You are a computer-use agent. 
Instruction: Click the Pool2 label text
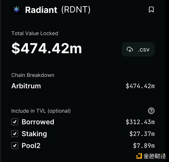tap(31, 145)
